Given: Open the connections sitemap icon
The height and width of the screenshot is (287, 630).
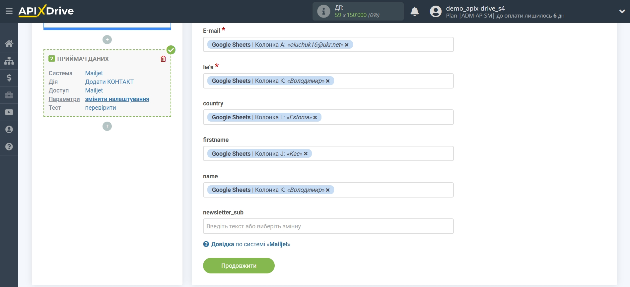Looking at the screenshot, I should click(x=9, y=61).
